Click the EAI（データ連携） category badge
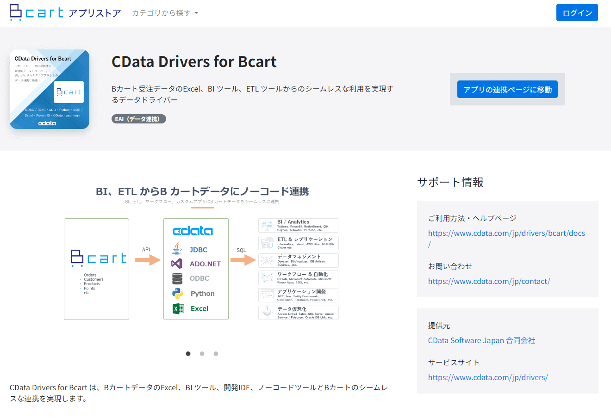This screenshot has height=418, width=611. [139, 119]
